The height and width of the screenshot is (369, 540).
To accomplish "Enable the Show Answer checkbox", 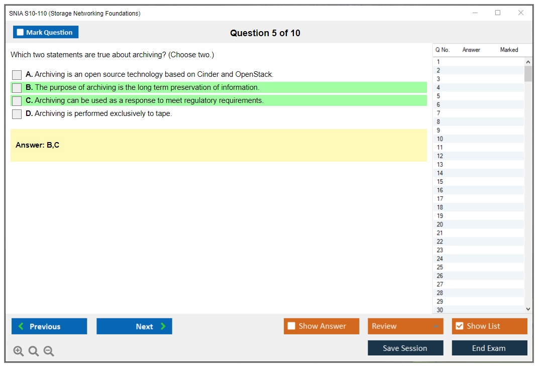I will 291,326.
